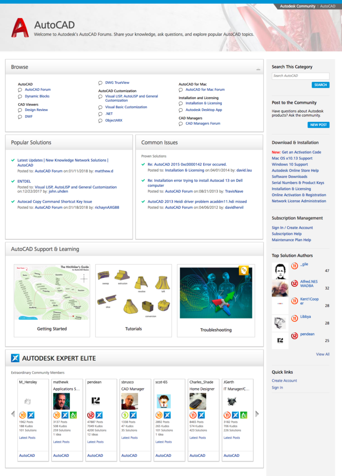This screenshot has width=342, height=476.
Task: Collapse the Browse panel
Action: pos(258,68)
